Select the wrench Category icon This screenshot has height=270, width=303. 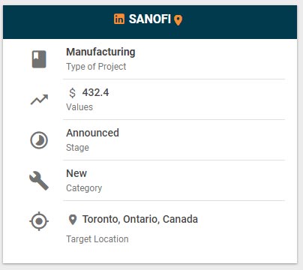[39, 181]
